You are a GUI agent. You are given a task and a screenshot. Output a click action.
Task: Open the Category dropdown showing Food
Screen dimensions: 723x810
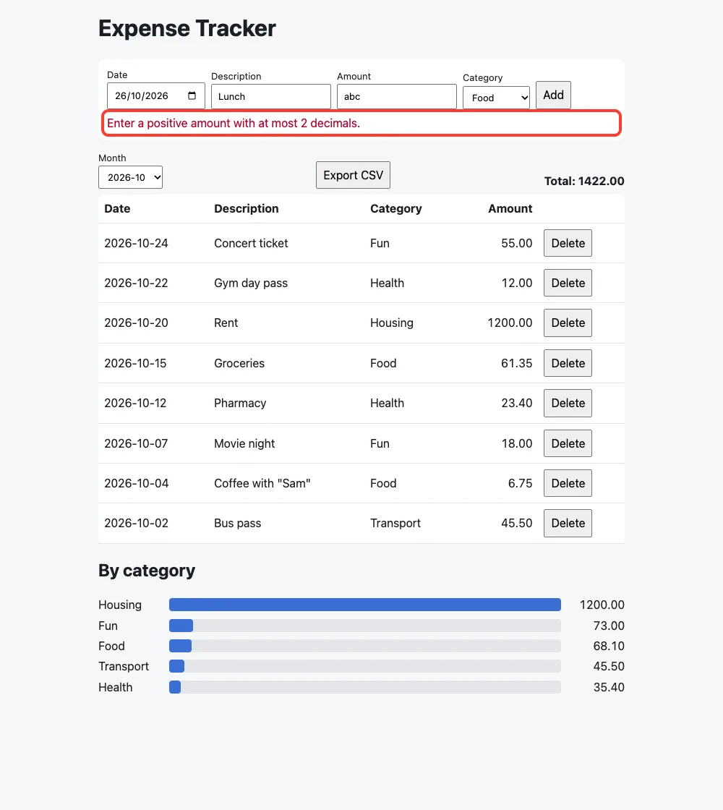click(x=496, y=98)
